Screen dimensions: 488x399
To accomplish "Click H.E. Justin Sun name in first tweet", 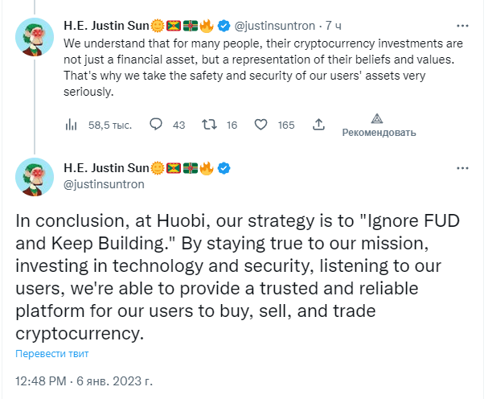I will [106, 26].
